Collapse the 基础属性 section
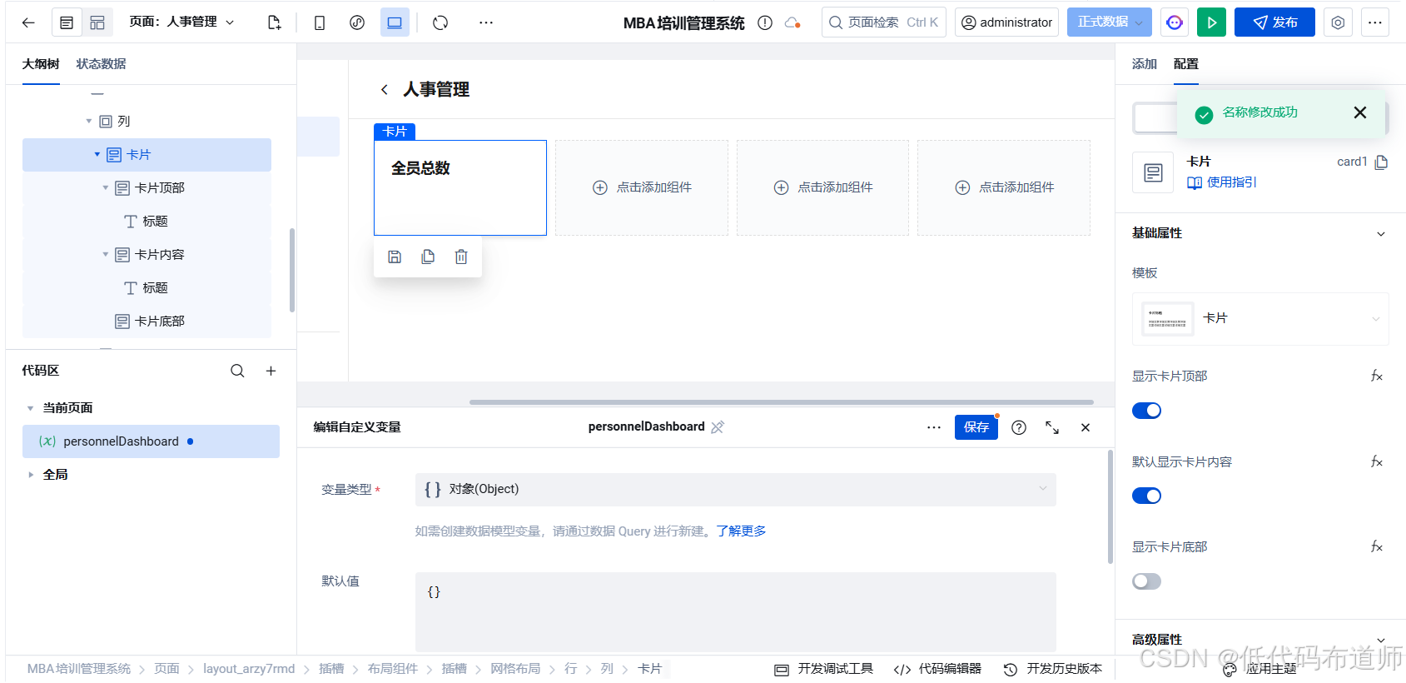Screen dimensions: 1406x683 tap(1381, 234)
